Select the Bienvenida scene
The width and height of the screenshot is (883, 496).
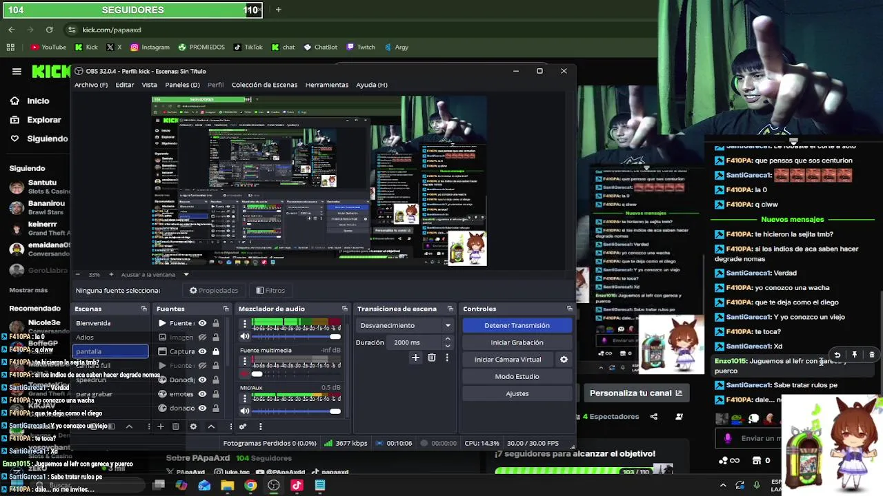pyautogui.click(x=110, y=323)
